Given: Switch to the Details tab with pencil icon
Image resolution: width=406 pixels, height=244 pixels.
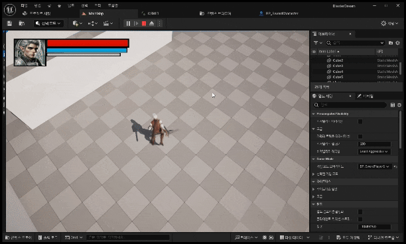Looking at the screenshot, I should [365, 96].
